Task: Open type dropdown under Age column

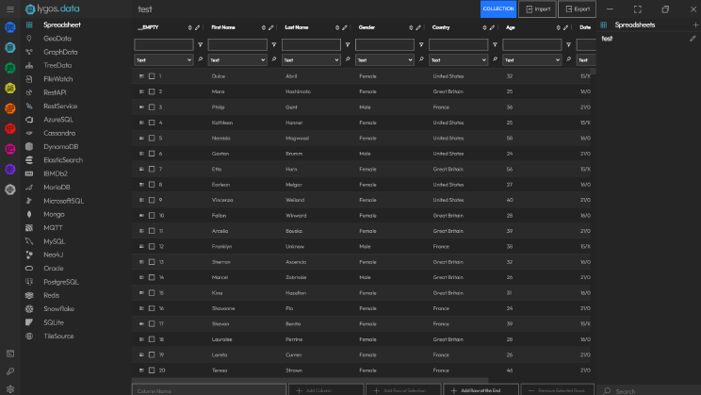Action: (532, 60)
